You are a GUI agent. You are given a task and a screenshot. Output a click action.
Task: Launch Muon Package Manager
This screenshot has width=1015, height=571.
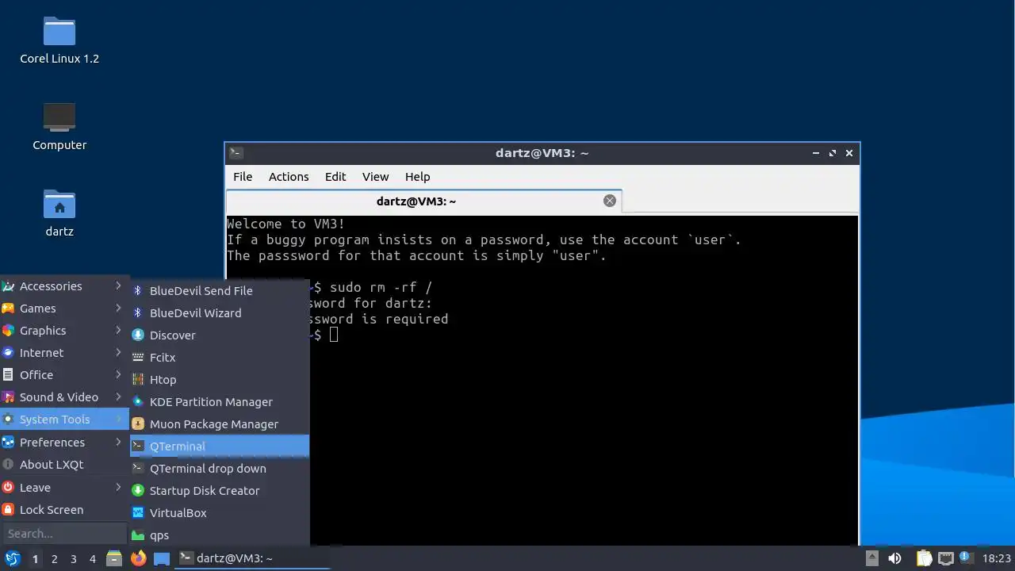point(220,424)
